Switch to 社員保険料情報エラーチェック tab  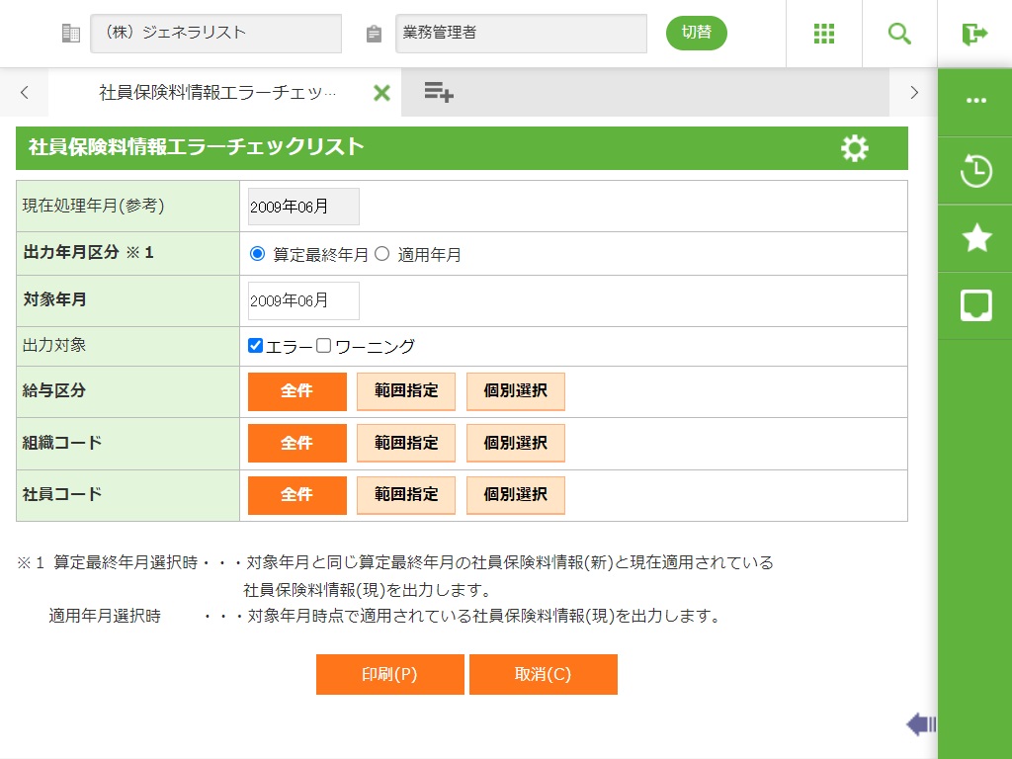pos(217,93)
